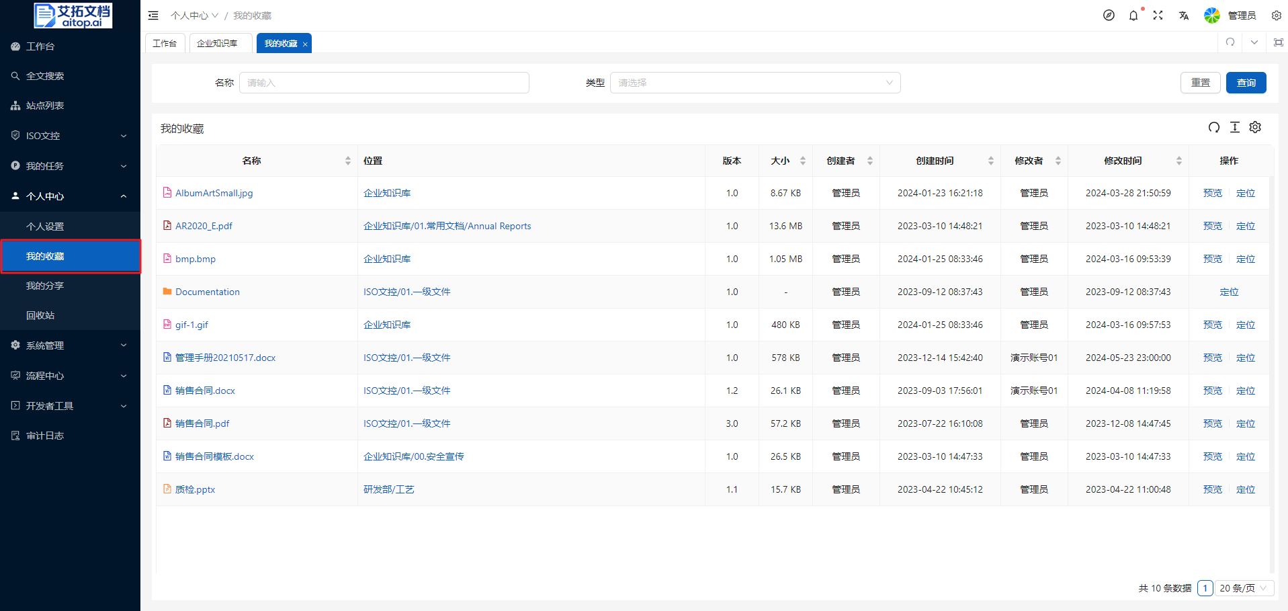Open the language translation icon

[1183, 15]
